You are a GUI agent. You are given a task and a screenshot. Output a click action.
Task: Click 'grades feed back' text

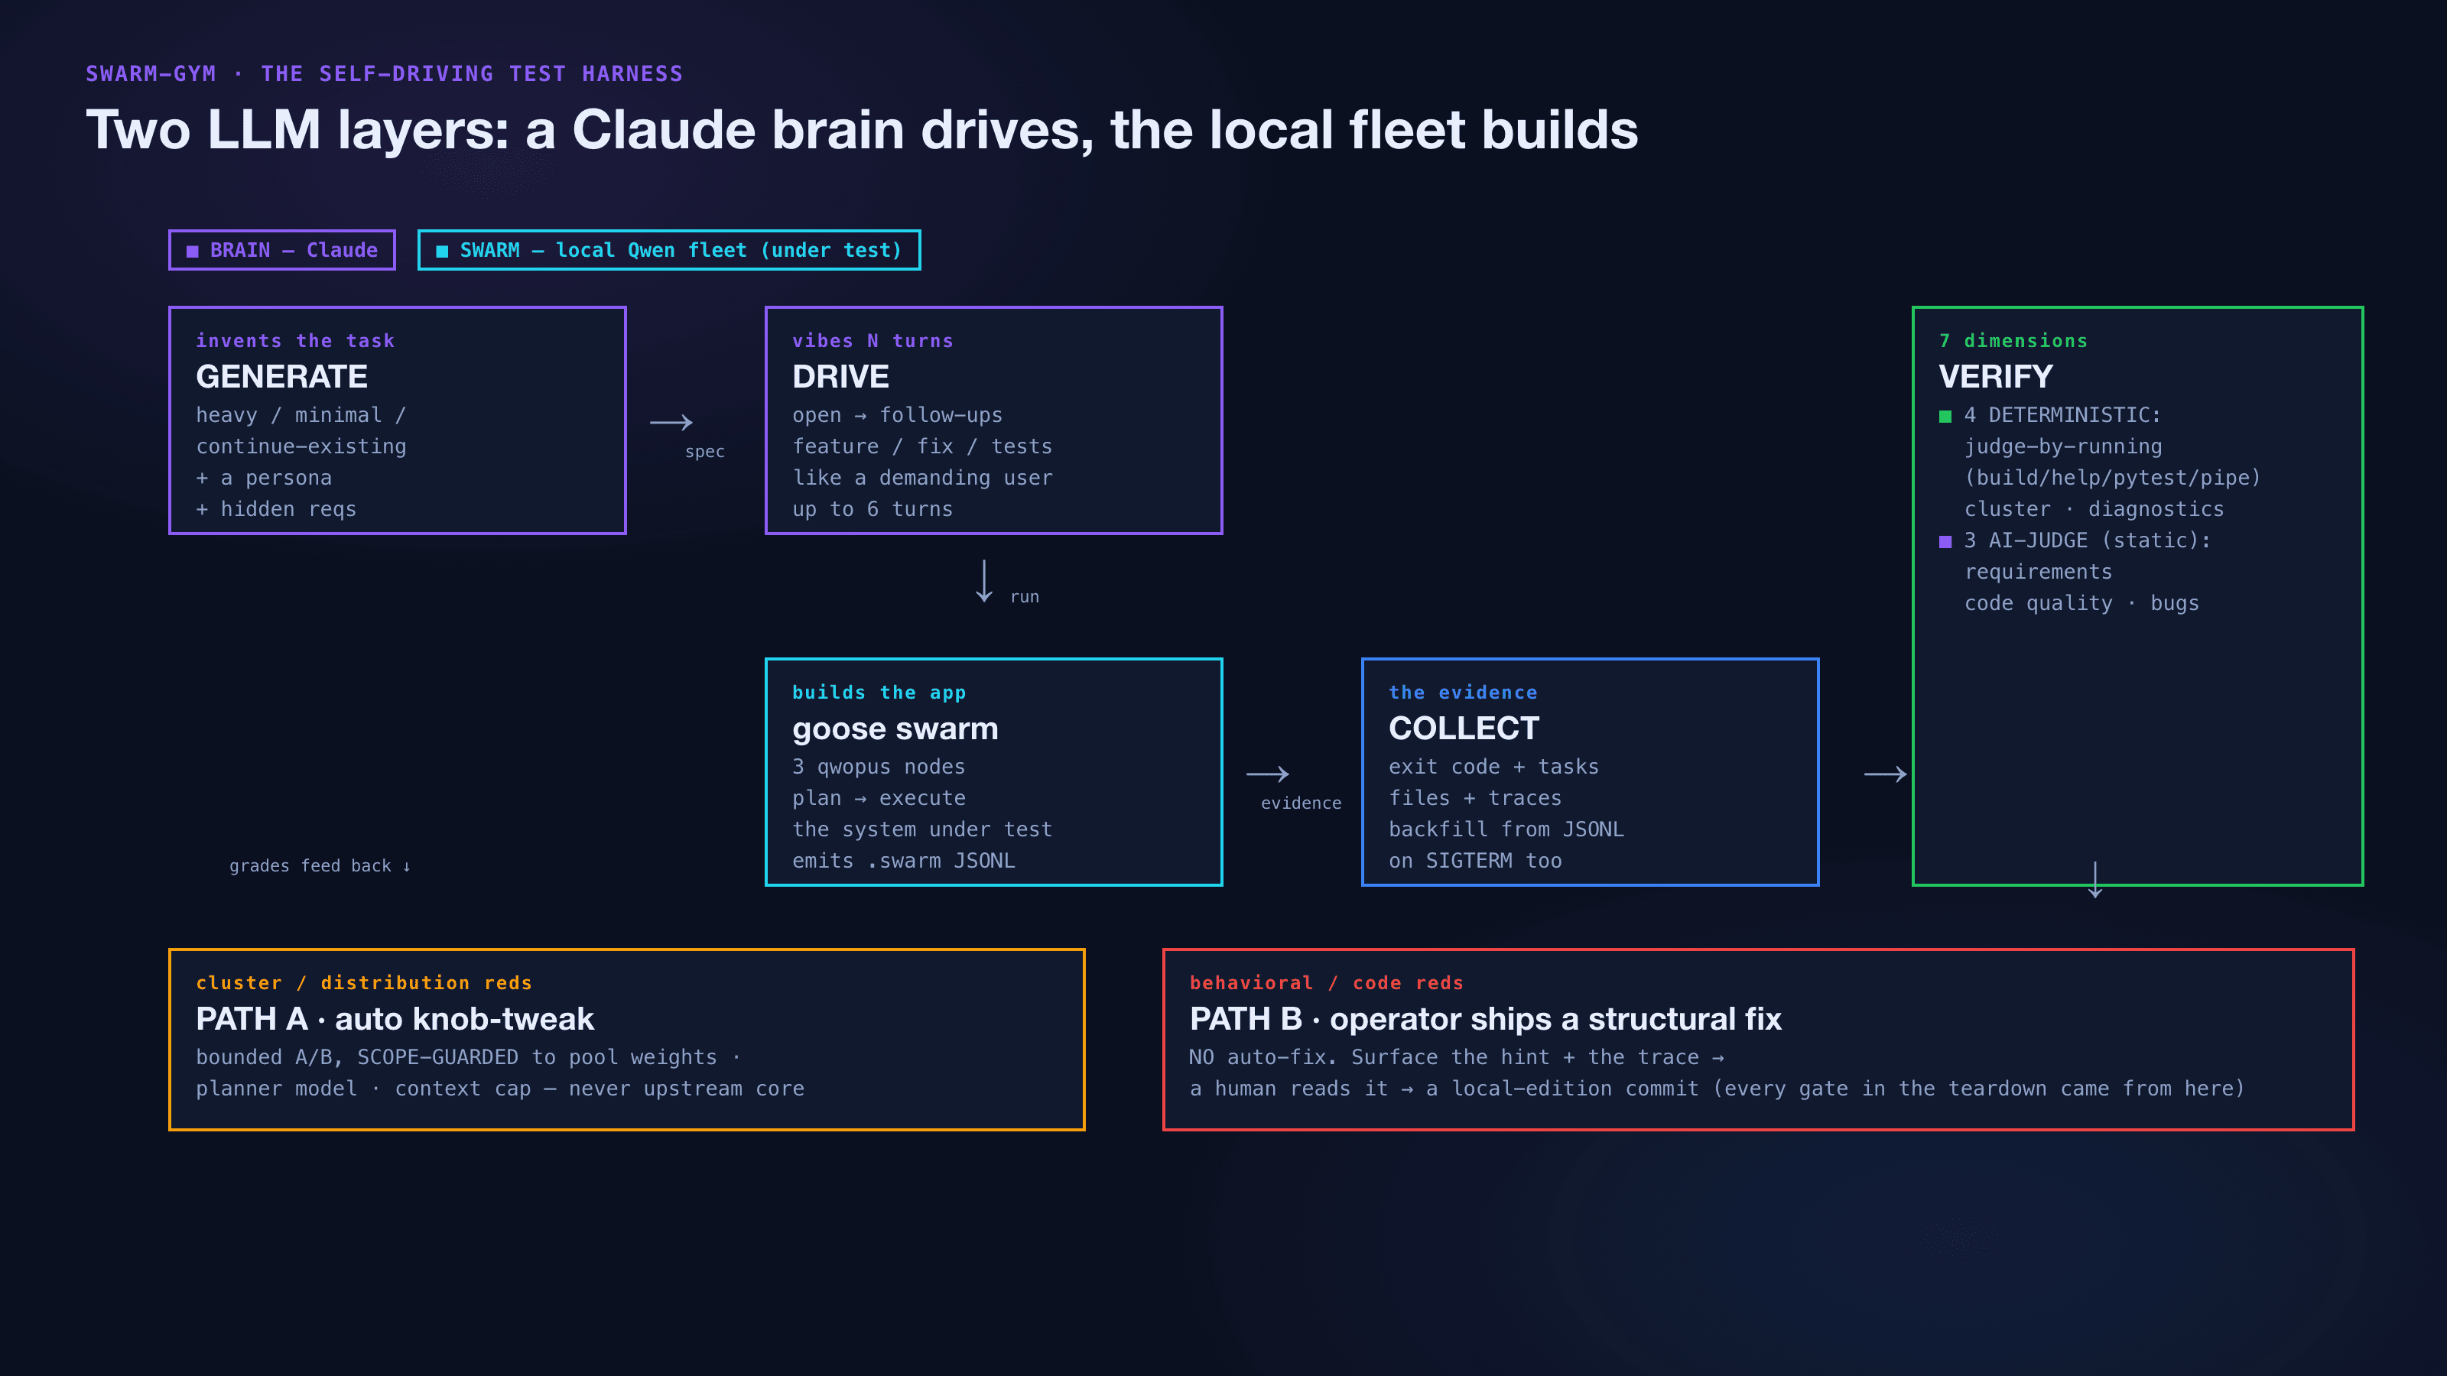pos(319,866)
